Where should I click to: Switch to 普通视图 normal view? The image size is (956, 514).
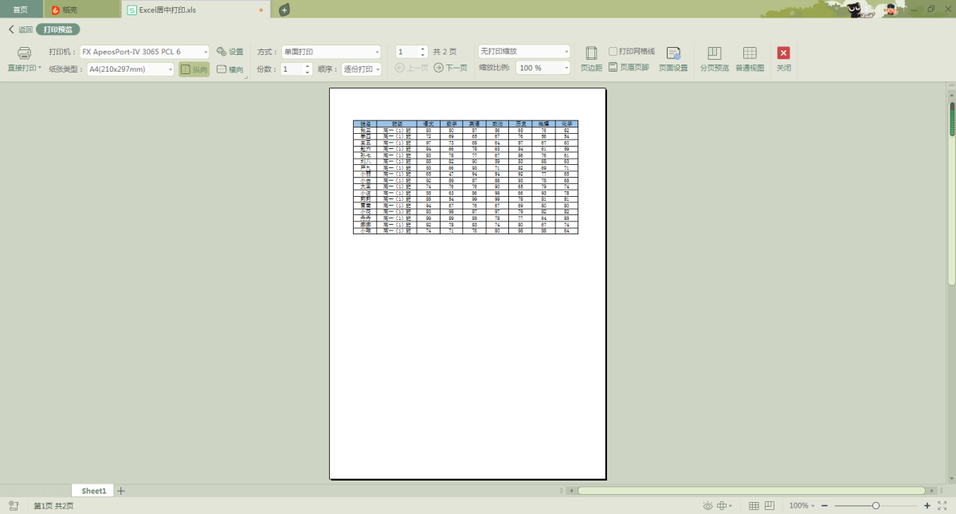(x=749, y=53)
